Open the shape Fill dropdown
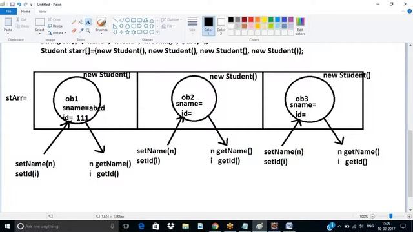The width and height of the screenshot is (413, 232). (168, 26)
